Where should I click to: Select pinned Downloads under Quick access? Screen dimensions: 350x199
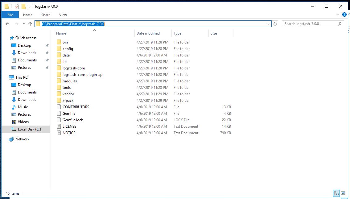pyautogui.click(x=27, y=53)
